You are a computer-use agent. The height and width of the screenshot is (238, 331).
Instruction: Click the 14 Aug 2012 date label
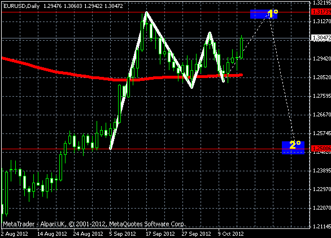click(52, 234)
